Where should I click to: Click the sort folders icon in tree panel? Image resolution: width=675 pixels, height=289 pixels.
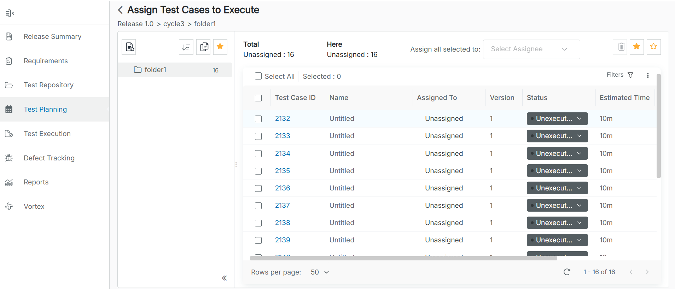[x=186, y=47]
